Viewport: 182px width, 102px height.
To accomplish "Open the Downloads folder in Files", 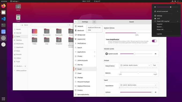I will pos(59,32).
